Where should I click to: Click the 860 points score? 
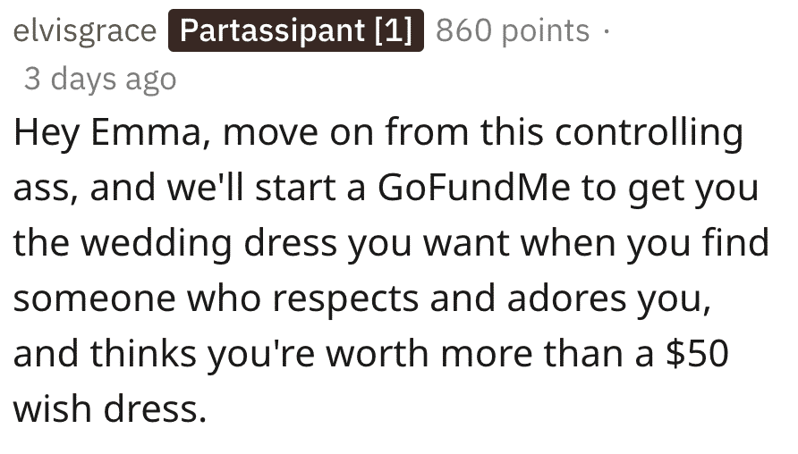click(513, 30)
